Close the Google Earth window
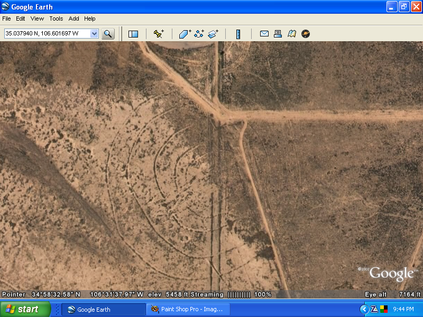 point(416,7)
